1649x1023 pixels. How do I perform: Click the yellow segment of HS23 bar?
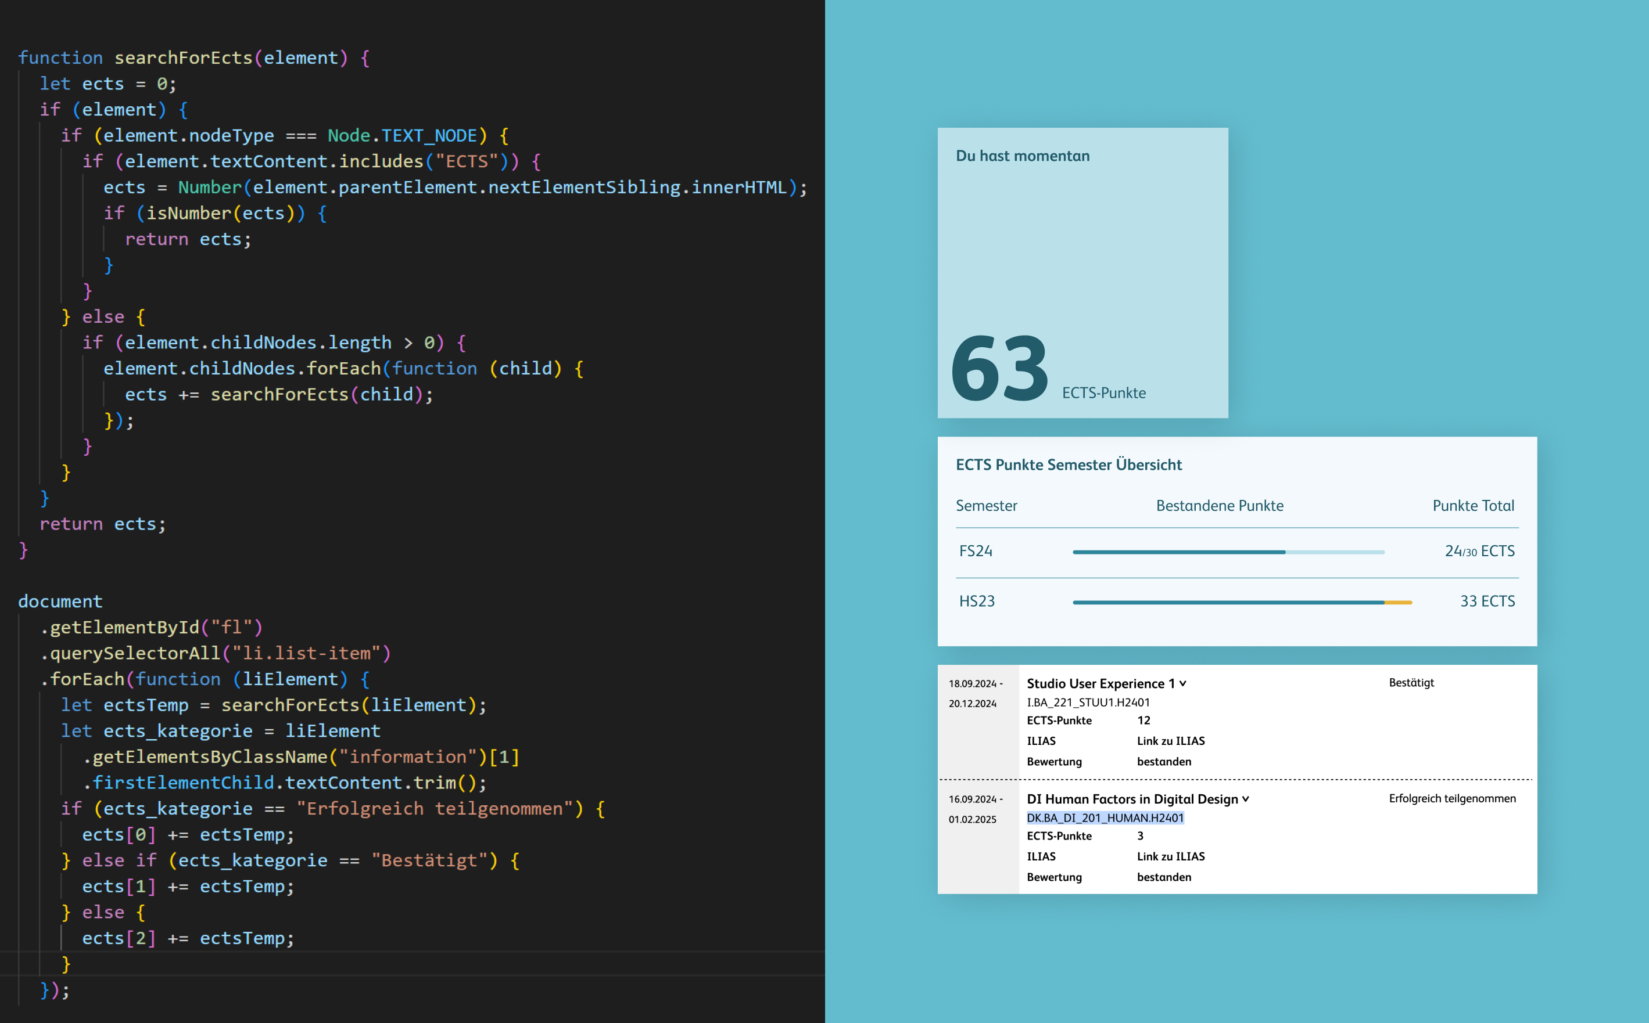[x=1399, y=602]
